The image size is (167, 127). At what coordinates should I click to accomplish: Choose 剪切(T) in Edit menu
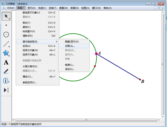click(x=38, y=23)
